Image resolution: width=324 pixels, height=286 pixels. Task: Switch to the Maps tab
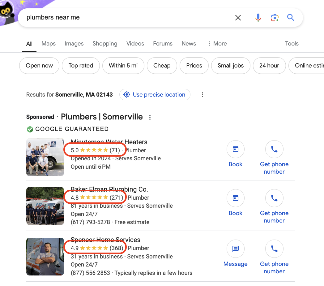coord(49,44)
